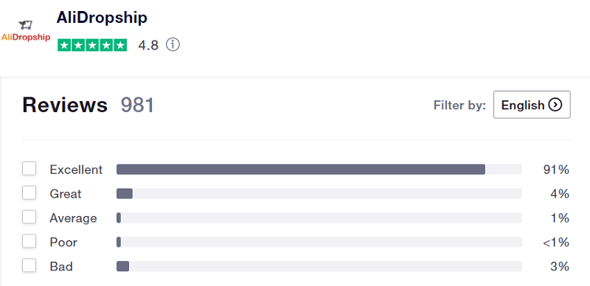Check the Average reviews checkbox
Image resolution: width=590 pixels, height=286 pixels.
coord(29,217)
